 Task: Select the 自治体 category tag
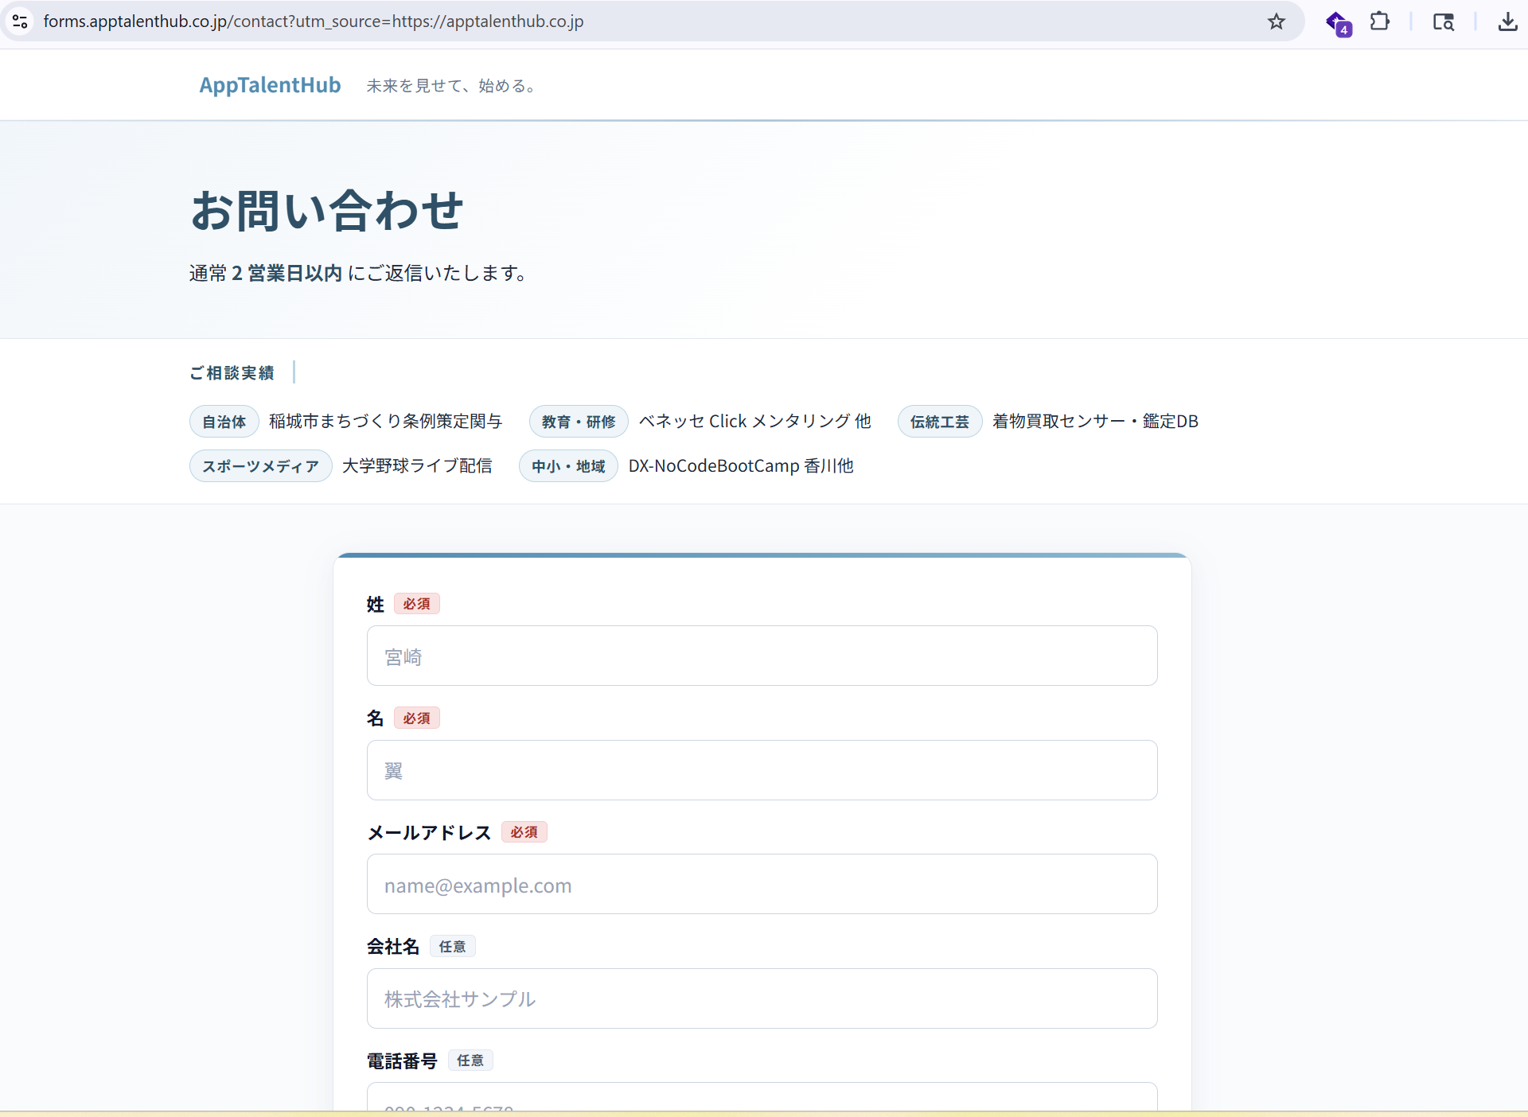pyautogui.click(x=224, y=422)
